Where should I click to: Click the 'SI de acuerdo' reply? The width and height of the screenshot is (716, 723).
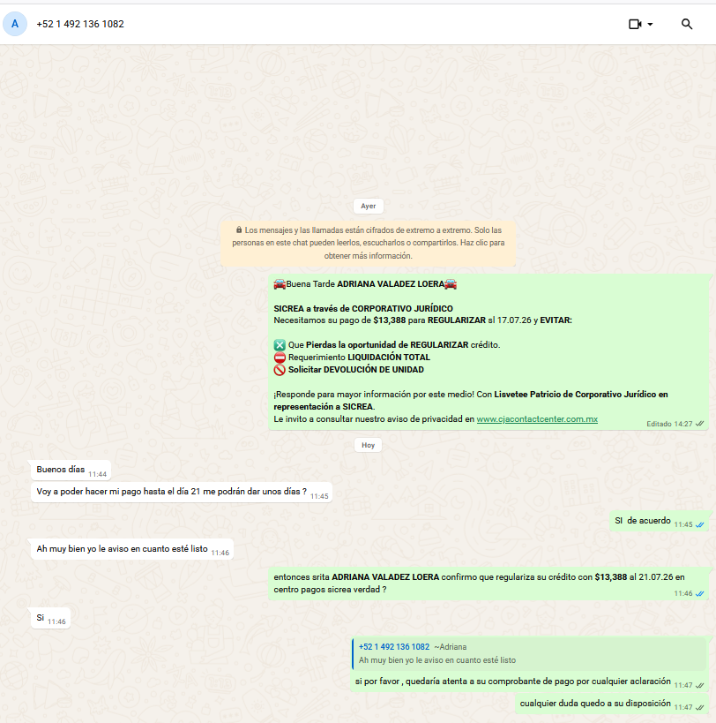pos(659,521)
